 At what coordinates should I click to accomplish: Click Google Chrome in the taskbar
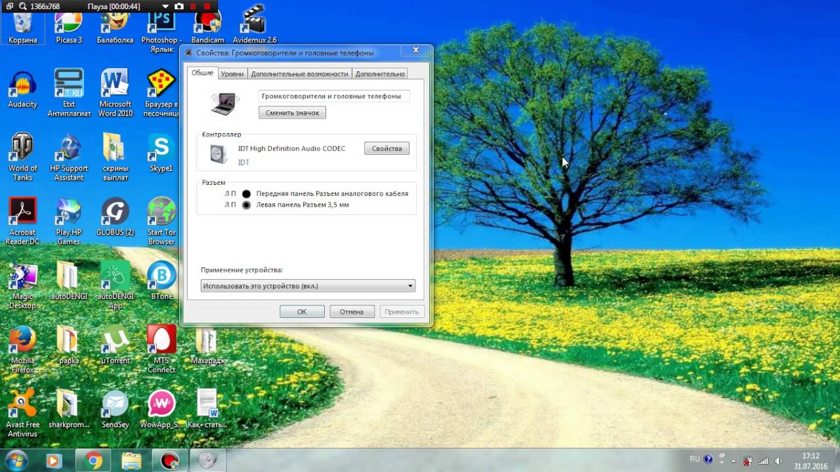(x=94, y=461)
